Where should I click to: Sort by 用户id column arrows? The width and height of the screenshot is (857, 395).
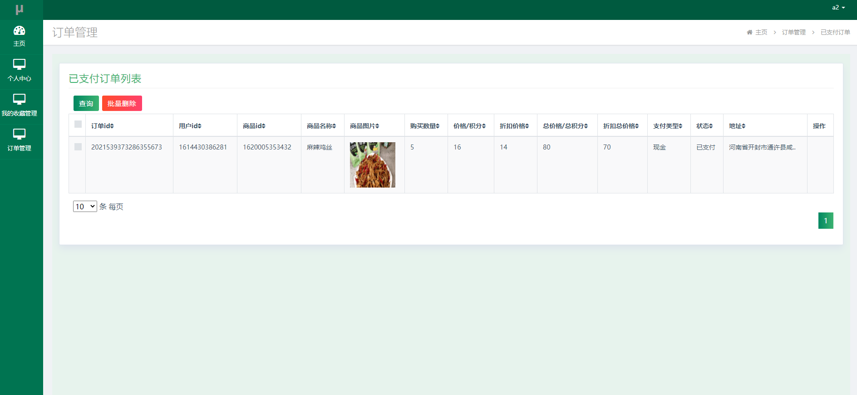pyautogui.click(x=199, y=126)
